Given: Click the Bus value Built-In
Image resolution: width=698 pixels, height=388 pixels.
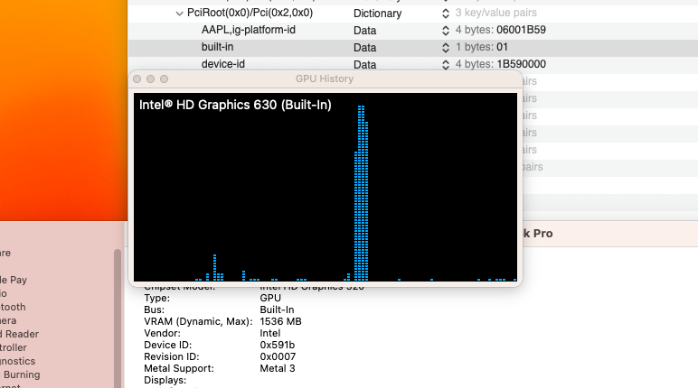Looking at the screenshot, I should point(277,309).
